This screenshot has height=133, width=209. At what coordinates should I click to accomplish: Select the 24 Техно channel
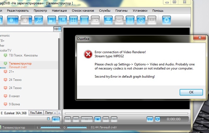(15, 80)
